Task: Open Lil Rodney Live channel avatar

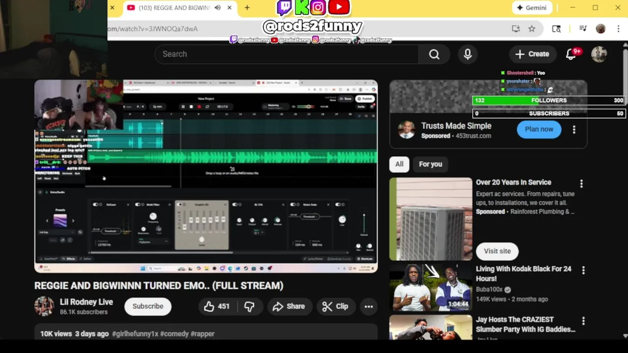Action: 44,306
